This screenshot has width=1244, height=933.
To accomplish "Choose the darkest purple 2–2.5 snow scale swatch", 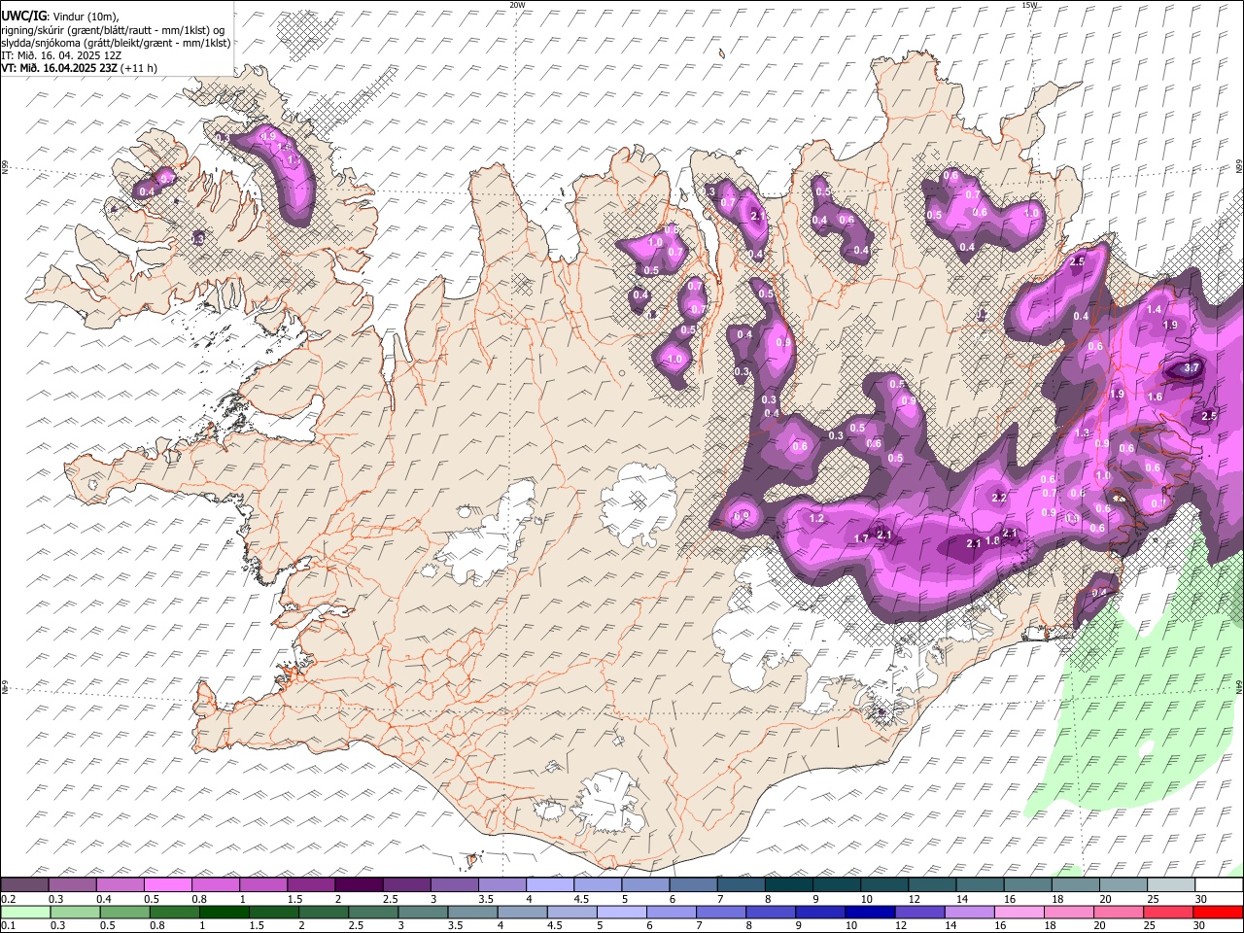I will pos(359,885).
